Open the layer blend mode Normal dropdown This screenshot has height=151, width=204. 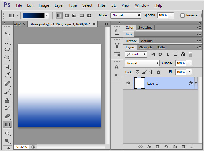click(142, 63)
